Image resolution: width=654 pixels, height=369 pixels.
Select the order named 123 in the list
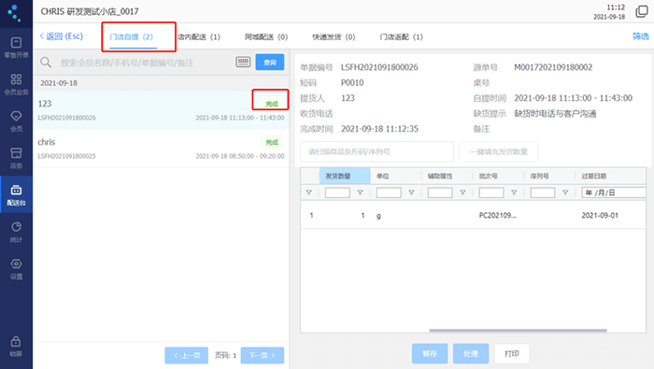click(161, 110)
